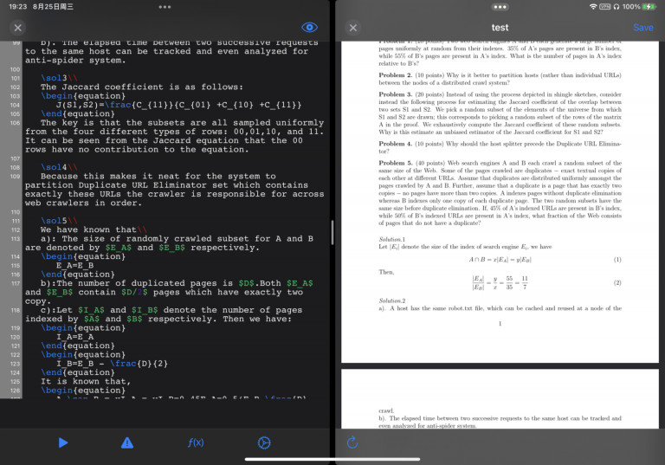The height and width of the screenshot is (465, 665).
Task: Click the test title in preview header
Action: pos(500,28)
